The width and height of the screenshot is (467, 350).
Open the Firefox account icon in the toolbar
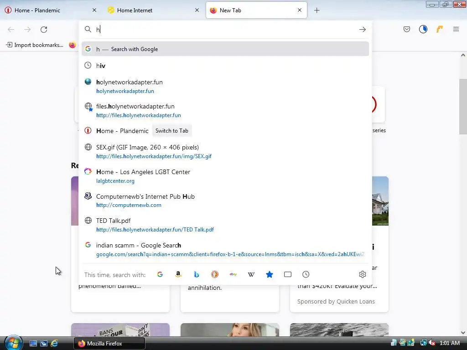(x=423, y=29)
